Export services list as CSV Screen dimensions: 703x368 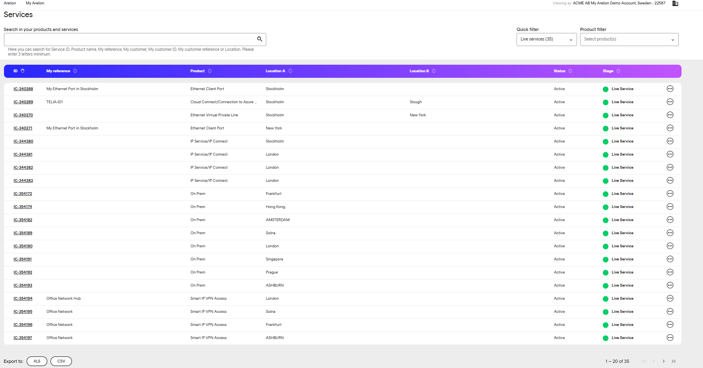pyautogui.click(x=61, y=361)
